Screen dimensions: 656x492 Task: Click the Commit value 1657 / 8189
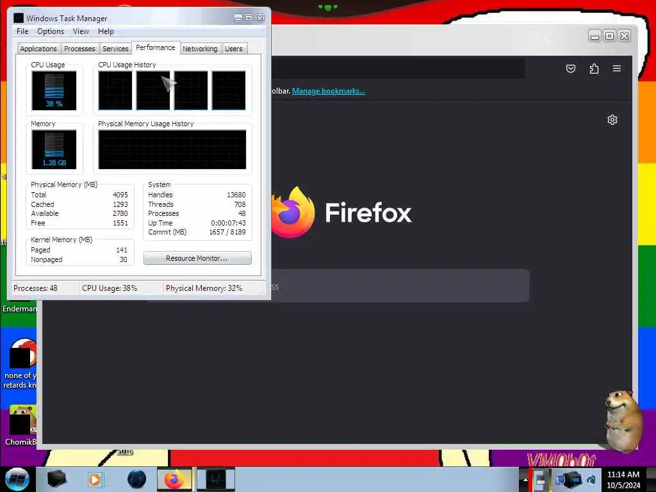click(227, 232)
